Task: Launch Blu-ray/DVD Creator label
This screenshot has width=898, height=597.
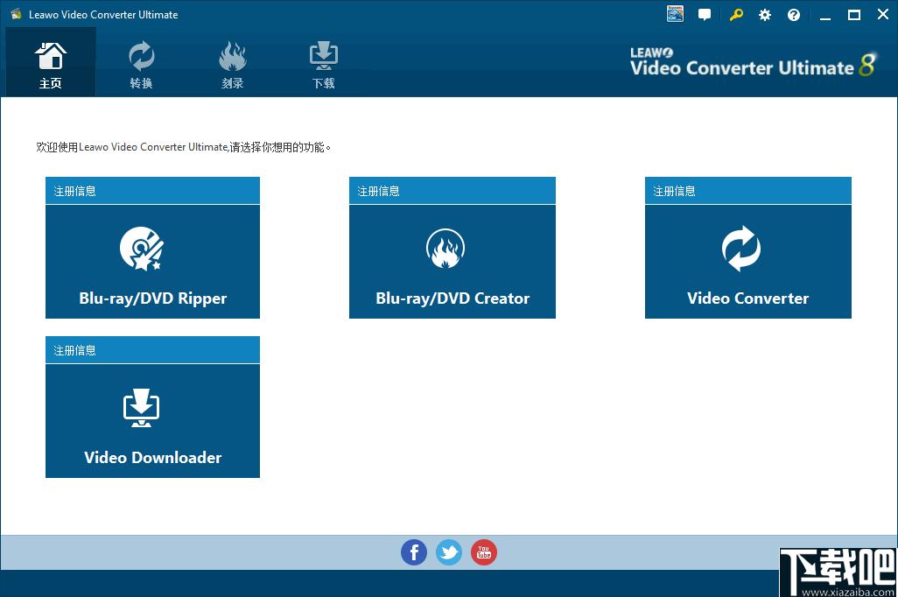Action: click(453, 298)
